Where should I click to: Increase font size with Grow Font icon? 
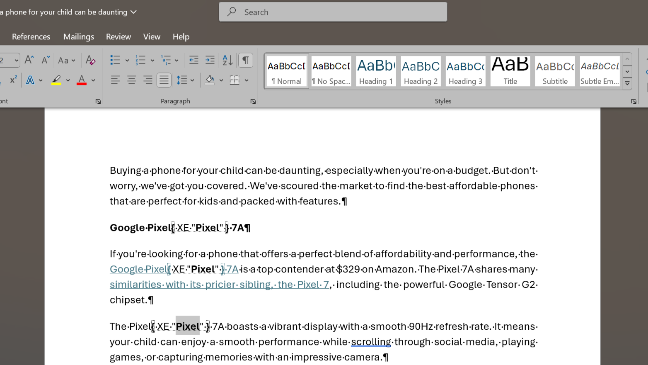point(29,60)
